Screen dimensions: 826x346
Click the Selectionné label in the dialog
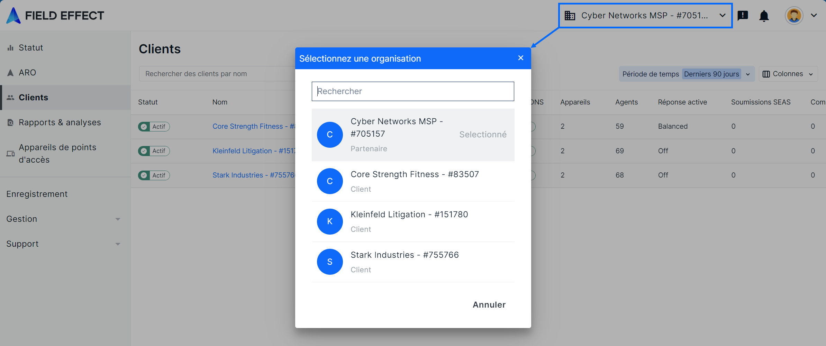tap(483, 135)
